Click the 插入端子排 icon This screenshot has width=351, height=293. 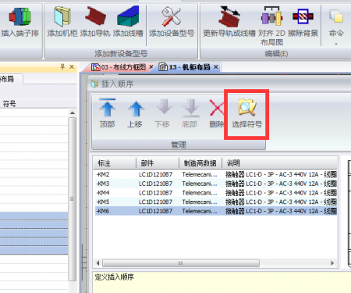(x=20, y=16)
